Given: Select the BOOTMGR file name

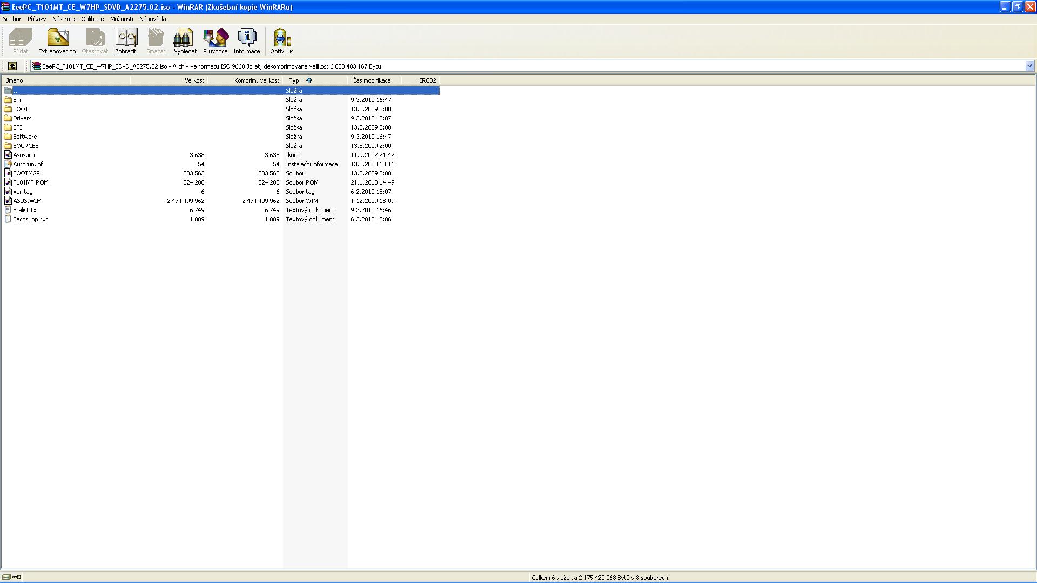Looking at the screenshot, I should click(x=26, y=173).
